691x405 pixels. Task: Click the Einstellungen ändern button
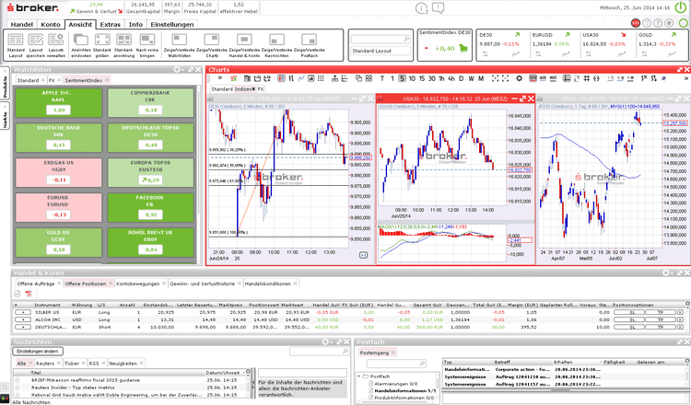point(38,352)
